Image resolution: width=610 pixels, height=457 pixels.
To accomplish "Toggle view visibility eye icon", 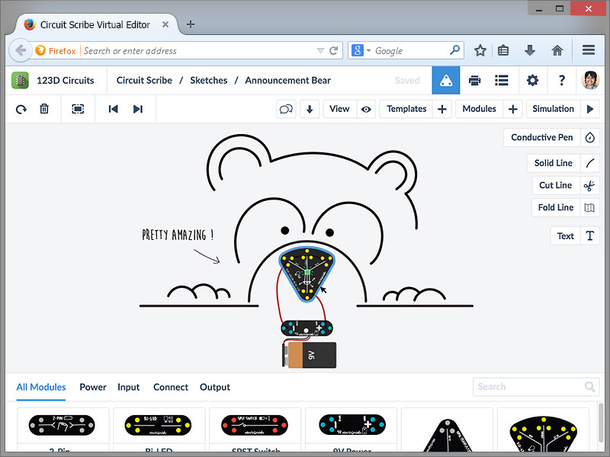I will (366, 109).
